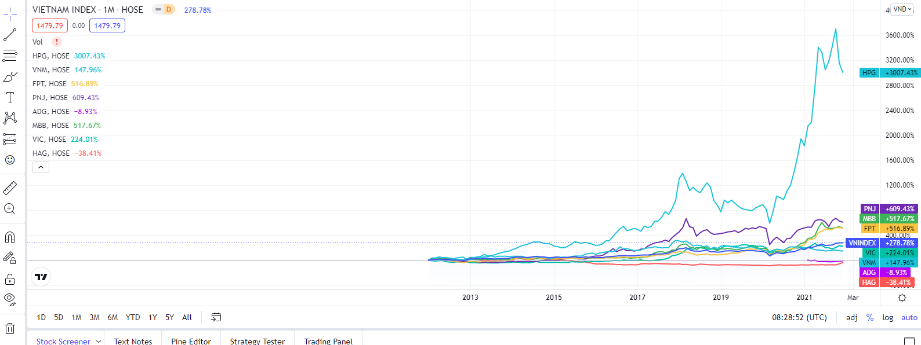Open the emoji icons tool
921x345 pixels.
(x=10, y=160)
